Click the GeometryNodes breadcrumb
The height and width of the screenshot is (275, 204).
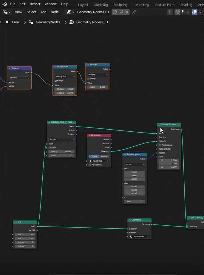(48, 22)
